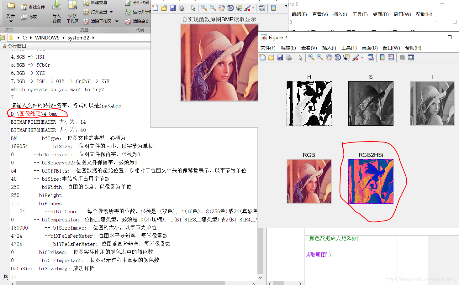
Task: Print Figure 2 with the printer icon
Action: [289, 57]
